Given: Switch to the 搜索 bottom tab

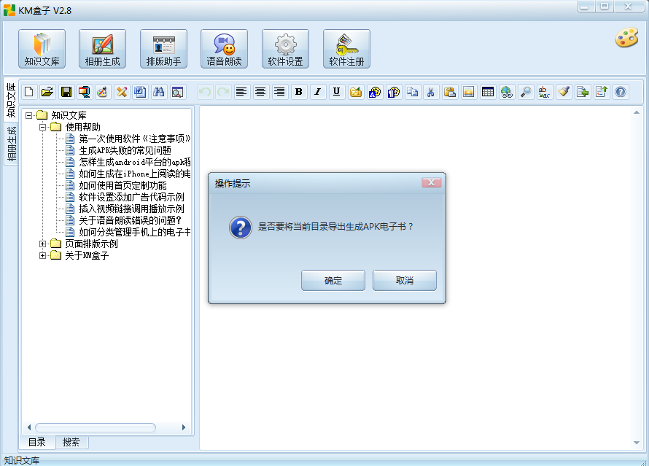Looking at the screenshot, I should coord(71,442).
